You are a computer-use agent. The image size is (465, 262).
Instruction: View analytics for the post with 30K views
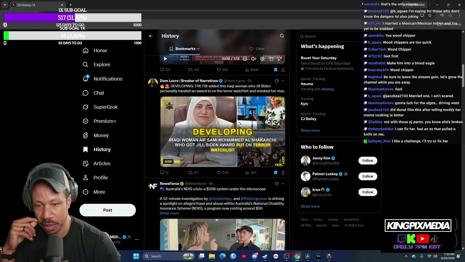point(251,172)
